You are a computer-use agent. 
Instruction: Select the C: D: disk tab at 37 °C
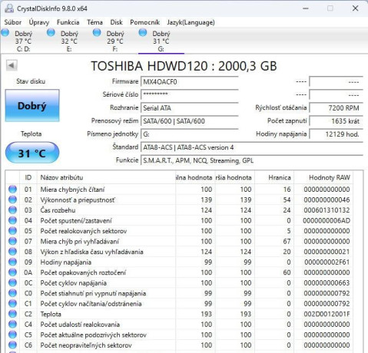tap(23, 41)
